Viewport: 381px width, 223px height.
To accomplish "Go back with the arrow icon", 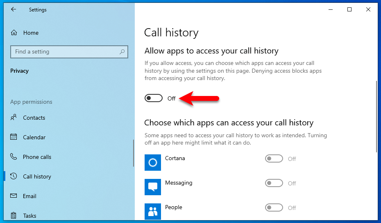I will (x=14, y=9).
